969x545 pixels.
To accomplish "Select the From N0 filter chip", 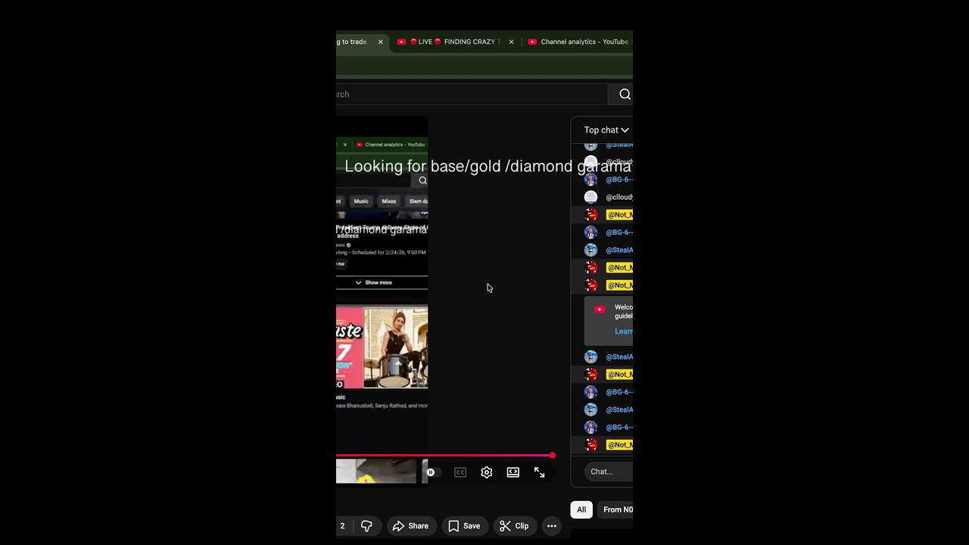I will pyautogui.click(x=616, y=509).
